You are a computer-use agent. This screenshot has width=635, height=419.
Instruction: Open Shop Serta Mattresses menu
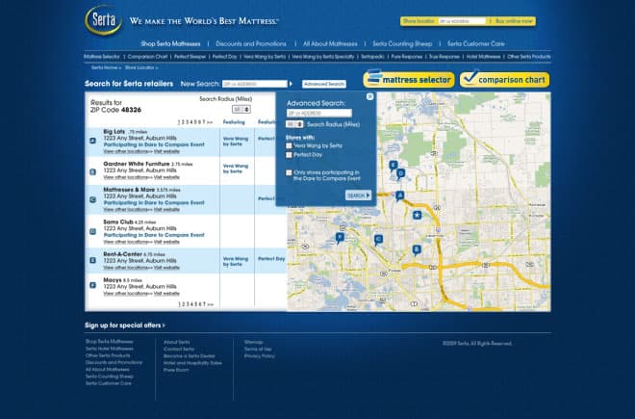click(170, 43)
